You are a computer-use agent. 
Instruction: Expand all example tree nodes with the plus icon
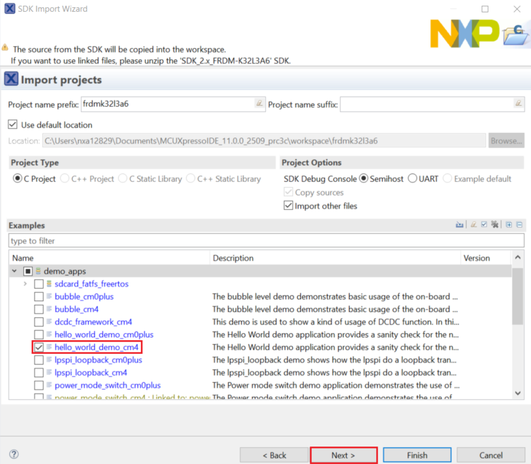(509, 225)
